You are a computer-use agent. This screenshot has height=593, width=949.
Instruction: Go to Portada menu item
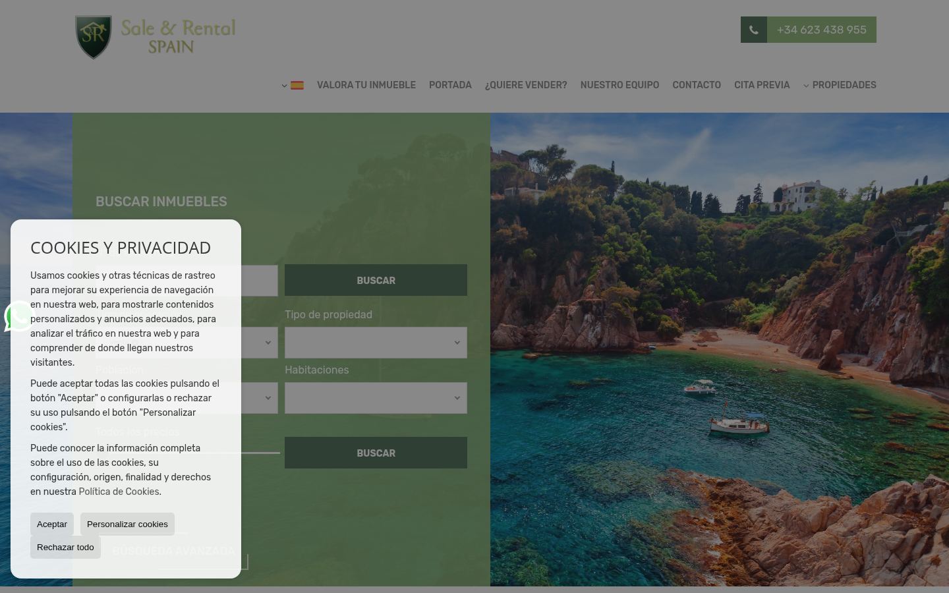coord(450,85)
